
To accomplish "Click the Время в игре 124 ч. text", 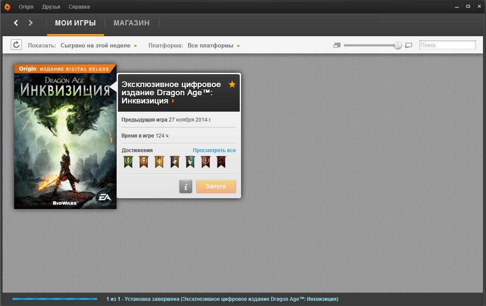I will (x=145, y=136).
